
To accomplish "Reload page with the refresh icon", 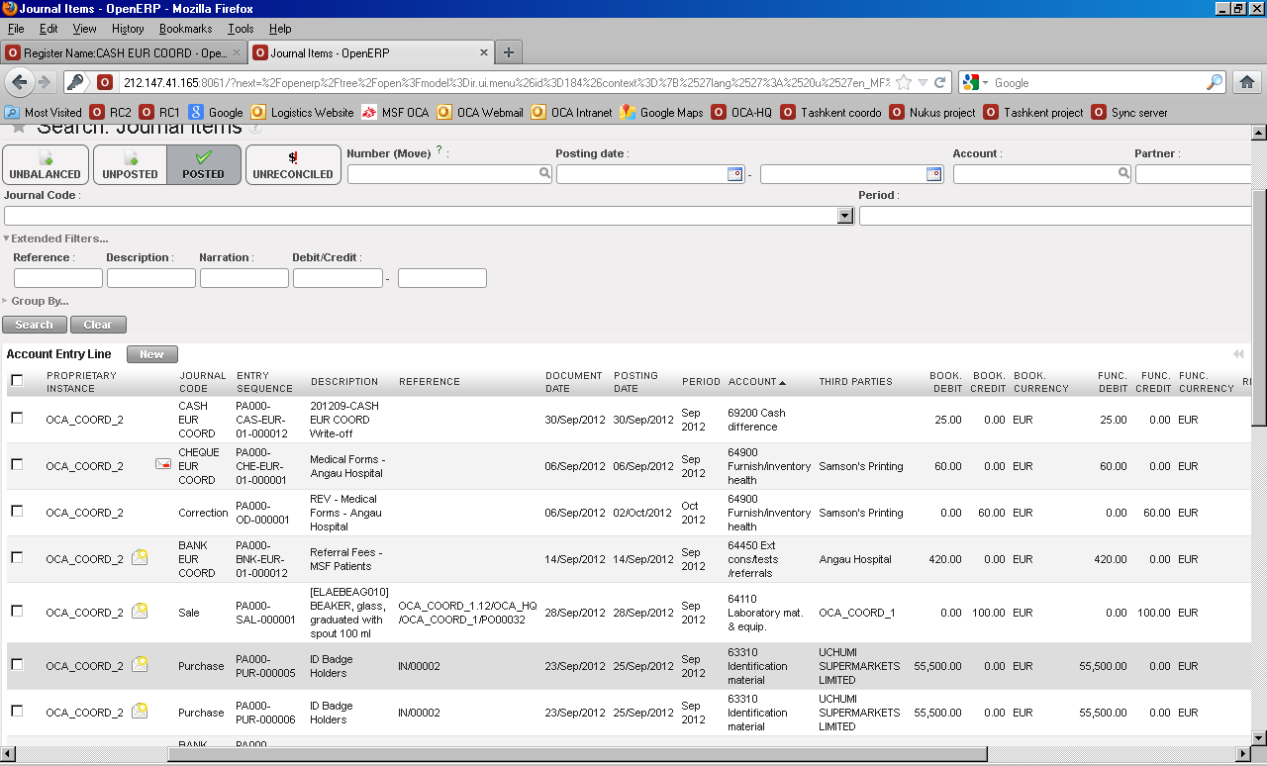I will click(940, 82).
